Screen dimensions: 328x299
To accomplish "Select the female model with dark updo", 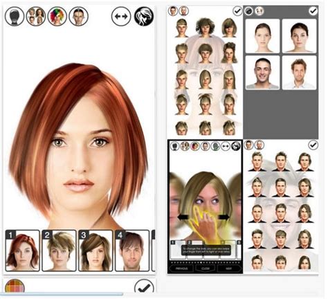I will tap(299, 36).
